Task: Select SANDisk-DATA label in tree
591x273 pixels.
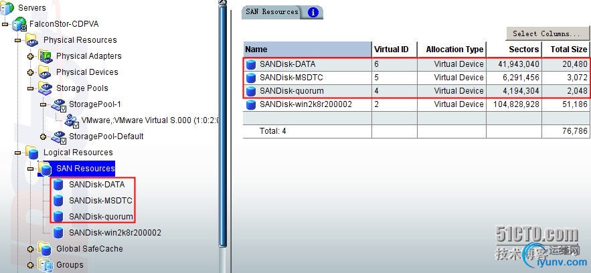Action: 97,185
